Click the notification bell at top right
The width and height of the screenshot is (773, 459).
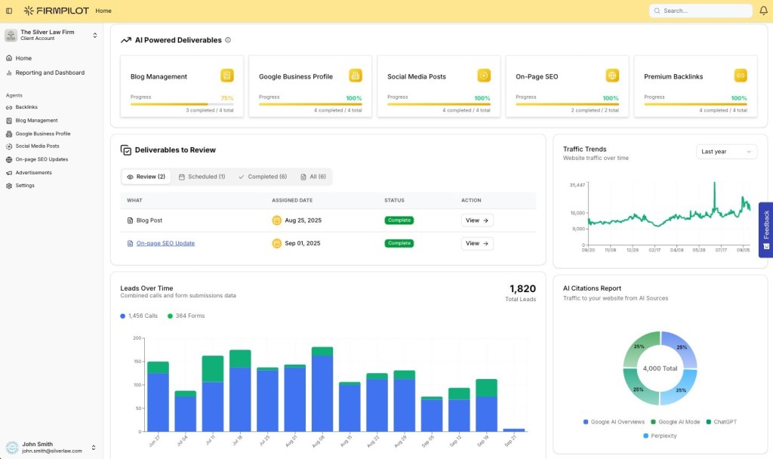(x=762, y=11)
